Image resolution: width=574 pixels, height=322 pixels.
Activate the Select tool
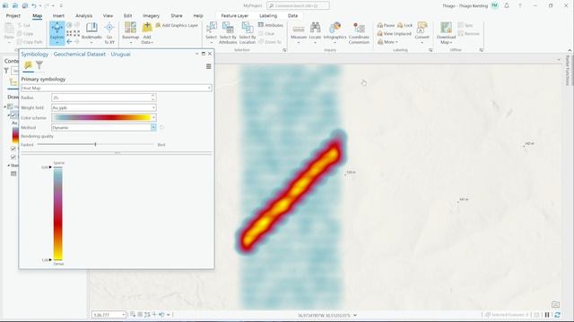tap(212, 32)
